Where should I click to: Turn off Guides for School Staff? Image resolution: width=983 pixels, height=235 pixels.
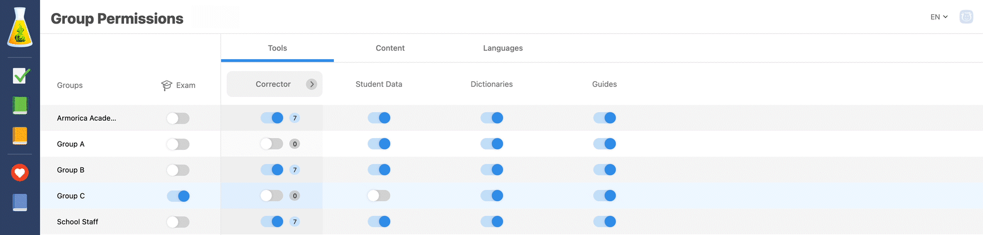coord(605,221)
